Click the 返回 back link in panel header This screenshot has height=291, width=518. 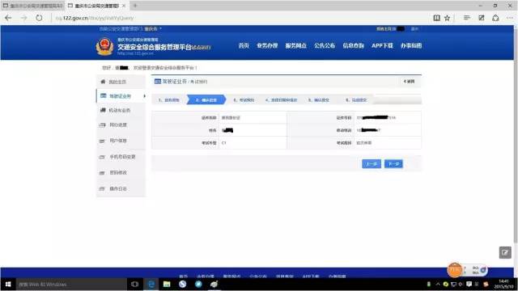point(409,82)
